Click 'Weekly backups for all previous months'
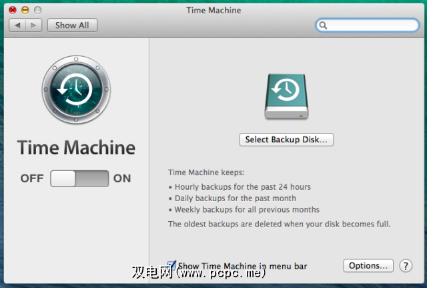Viewport: 427px width, 288px height. (x=247, y=209)
